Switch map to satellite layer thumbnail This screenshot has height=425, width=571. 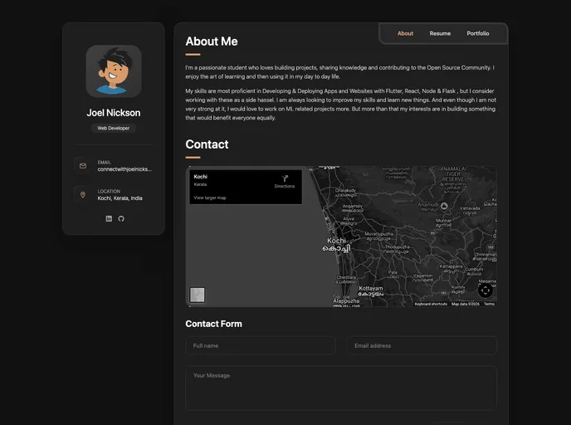[198, 295]
